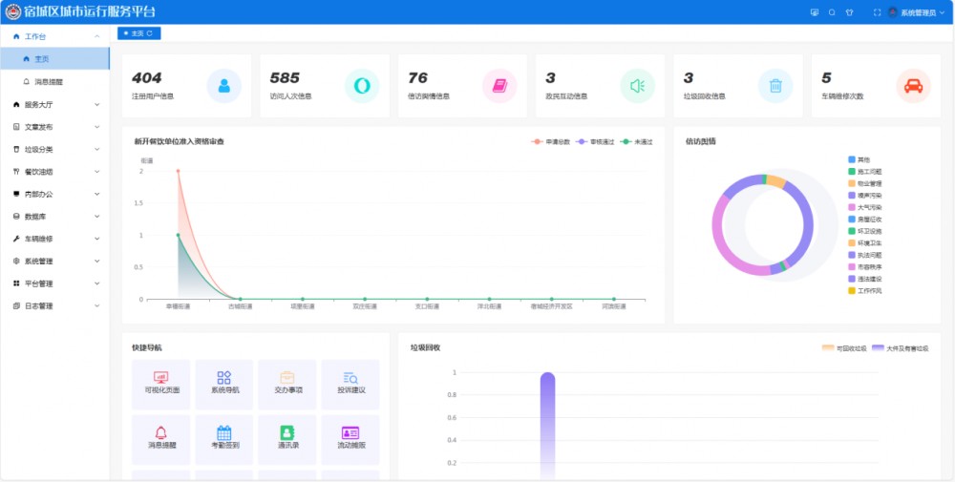Open the 考勤签到 calendar tile

coord(224,439)
